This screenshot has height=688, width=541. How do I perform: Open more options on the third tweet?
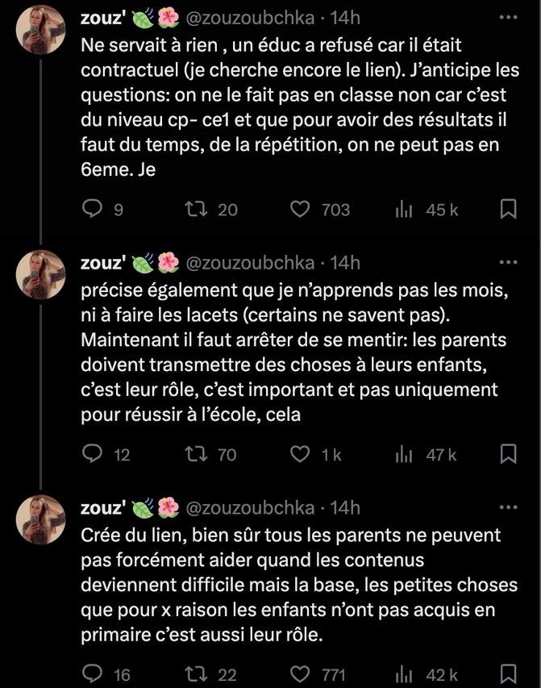pyautogui.click(x=509, y=507)
